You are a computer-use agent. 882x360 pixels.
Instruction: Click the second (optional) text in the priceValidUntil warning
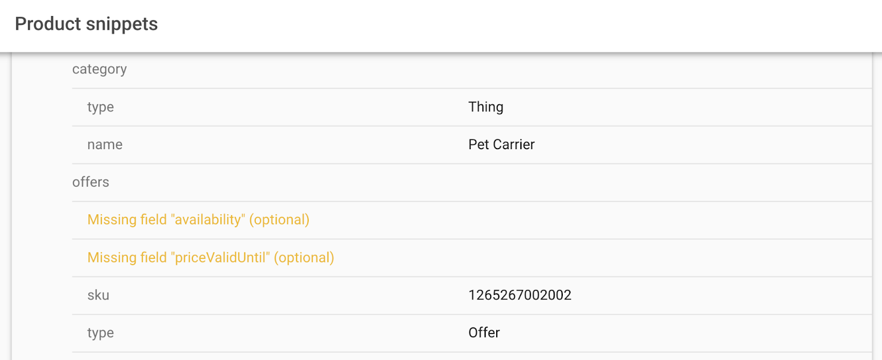(x=304, y=258)
